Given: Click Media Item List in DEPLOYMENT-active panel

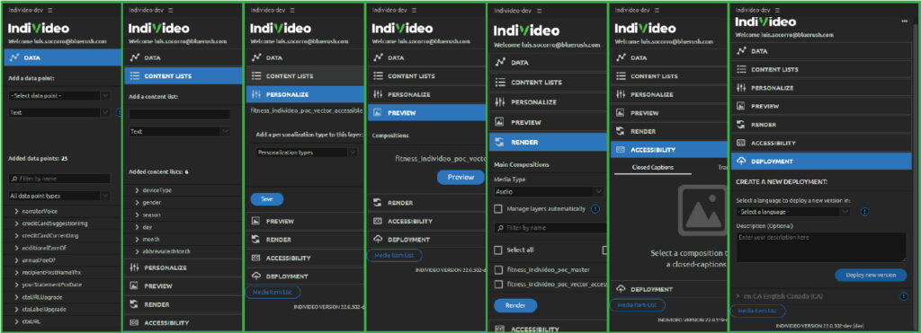Looking at the screenshot, I should (757, 311).
